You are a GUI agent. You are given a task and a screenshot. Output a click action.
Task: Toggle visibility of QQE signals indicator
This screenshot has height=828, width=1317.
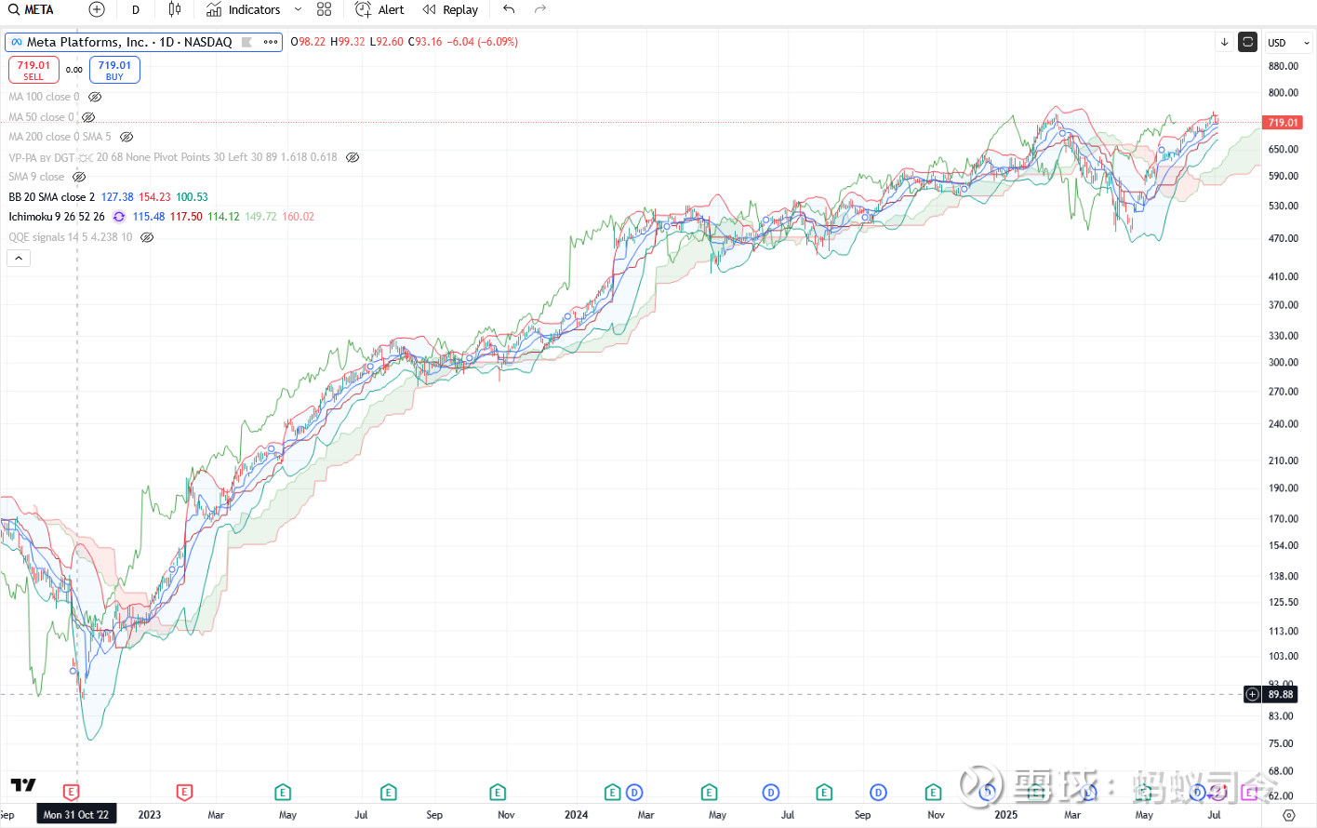(146, 236)
